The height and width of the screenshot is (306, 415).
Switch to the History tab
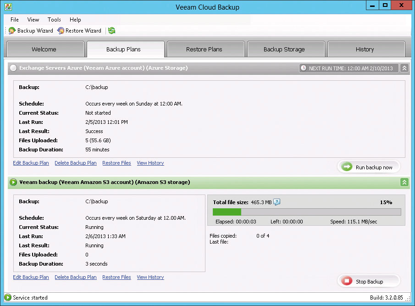click(365, 49)
